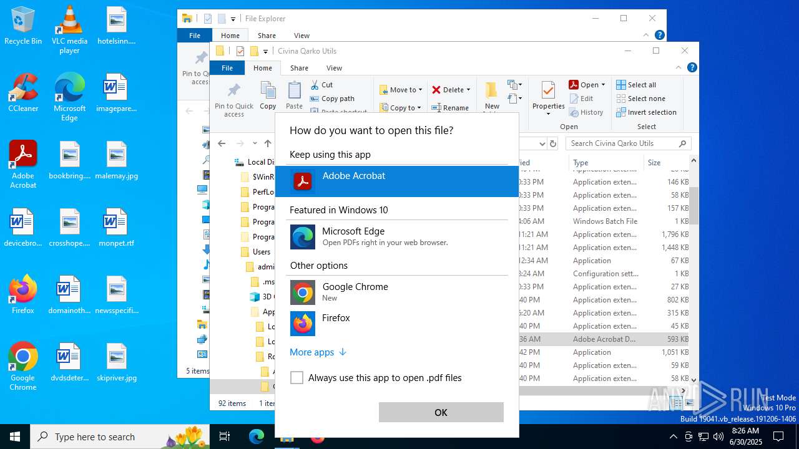799x449 pixels.
Task: Open the Windows Start menu
Action: [x=15, y=437]
